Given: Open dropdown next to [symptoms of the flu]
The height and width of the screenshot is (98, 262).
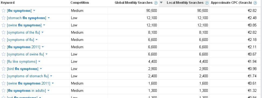Looking at the screenshot, I should click(x=42, y=32).
